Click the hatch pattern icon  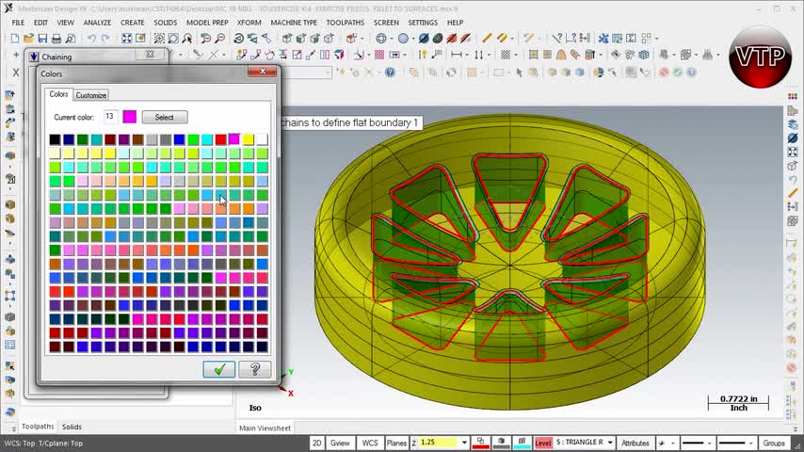(x=506, y=55)
